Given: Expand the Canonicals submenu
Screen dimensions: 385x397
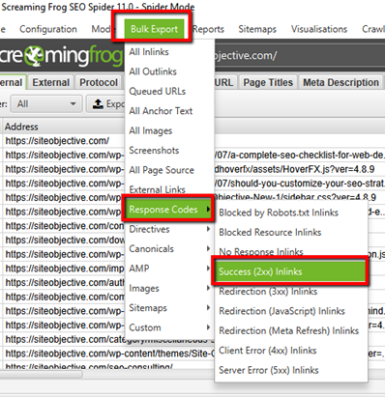Looking at the screenshot, I should 169,249.
